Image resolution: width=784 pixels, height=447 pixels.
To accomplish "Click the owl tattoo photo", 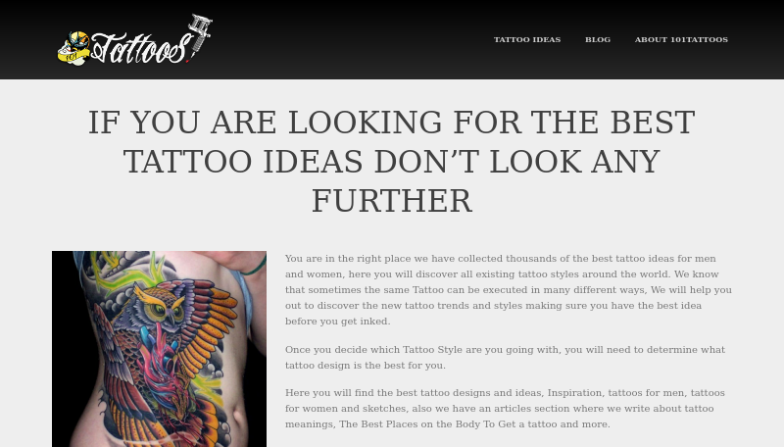I will pyautogui.click(x=159, y=349).
